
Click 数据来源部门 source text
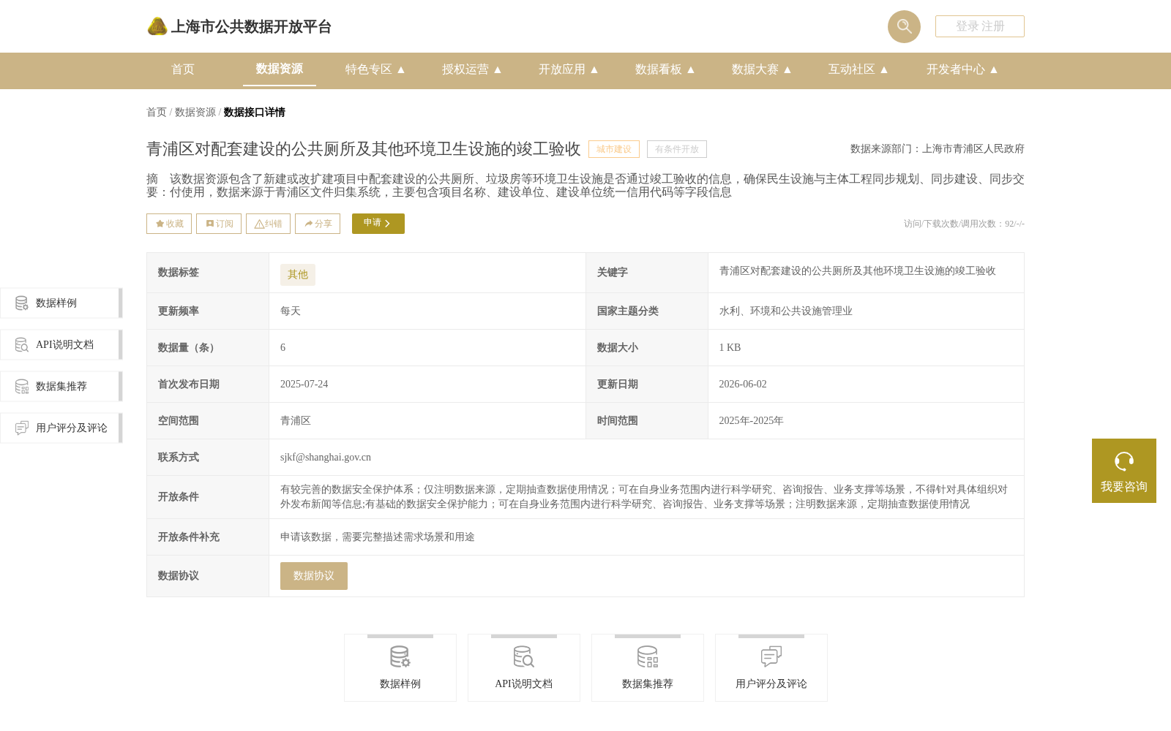coord(938,149)
